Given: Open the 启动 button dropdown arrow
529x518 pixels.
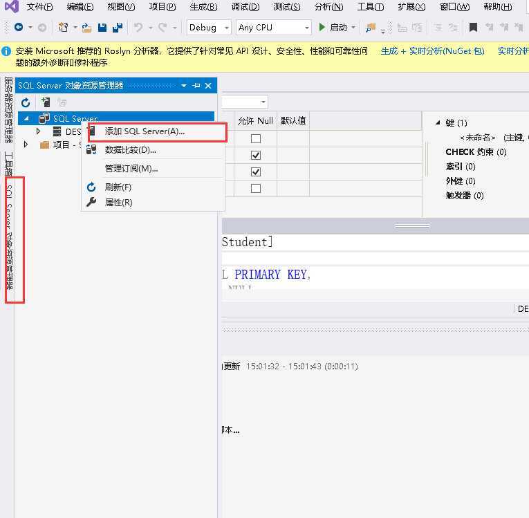Looking at the screenshot, I should click(353, 28).
